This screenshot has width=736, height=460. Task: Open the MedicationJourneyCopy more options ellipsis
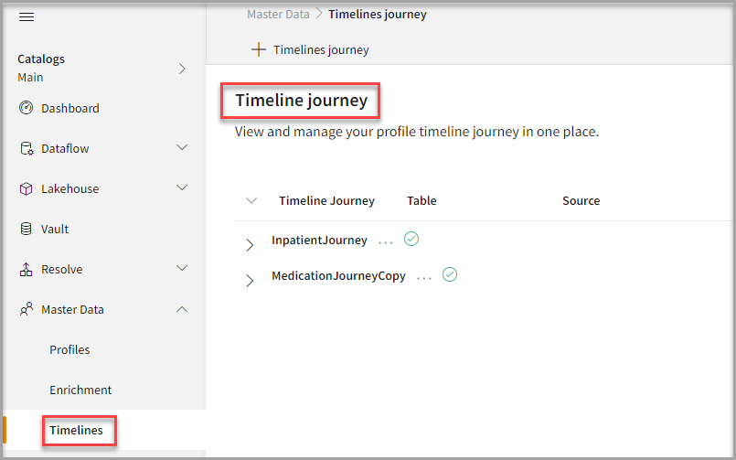coord(424,277)
